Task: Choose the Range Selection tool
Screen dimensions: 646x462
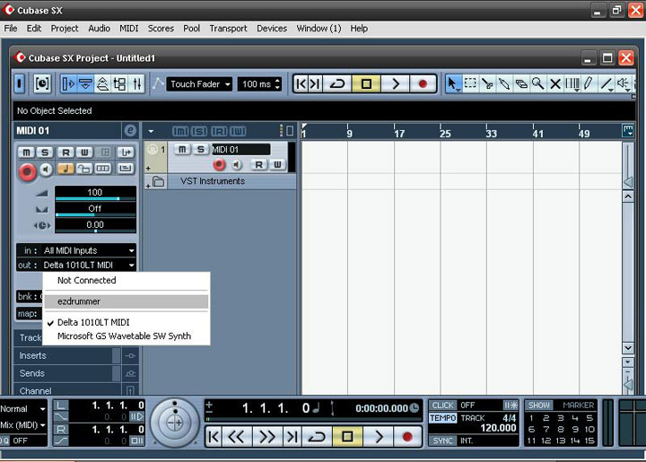Action: click(x=470, y=83)
